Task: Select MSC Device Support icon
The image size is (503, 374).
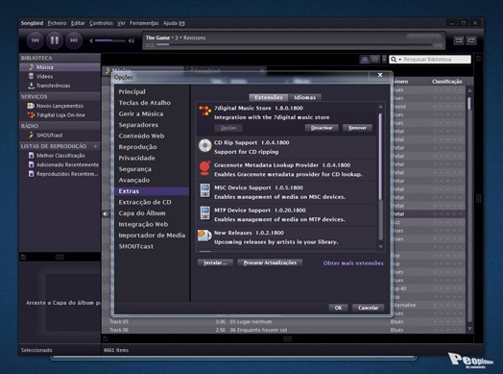Action: point(205,191)
